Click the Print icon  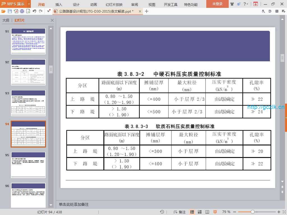click(22, 11)
